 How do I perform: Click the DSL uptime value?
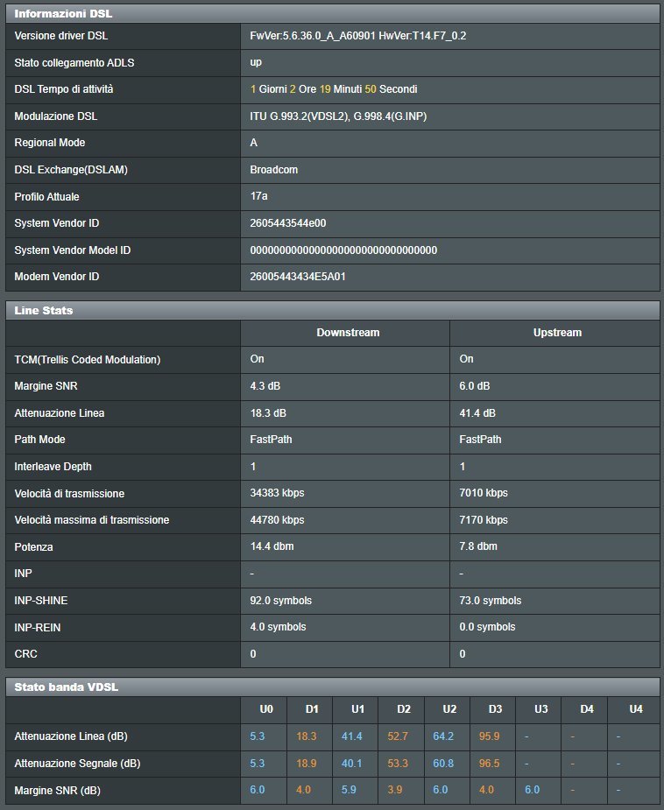tap(333, 88)
